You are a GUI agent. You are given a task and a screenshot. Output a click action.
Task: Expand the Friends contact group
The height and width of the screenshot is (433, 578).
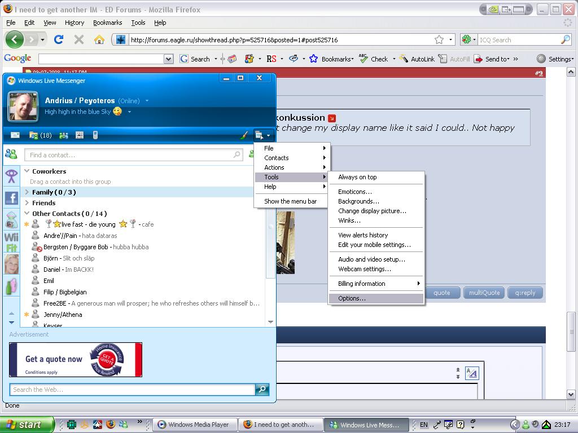pos(27,202)
